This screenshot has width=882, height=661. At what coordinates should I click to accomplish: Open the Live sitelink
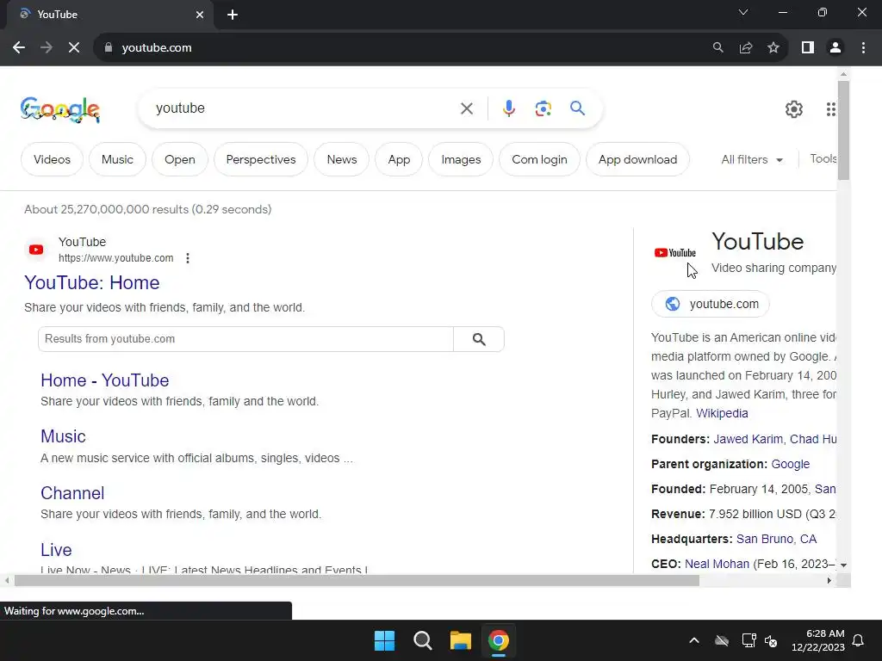56,550
